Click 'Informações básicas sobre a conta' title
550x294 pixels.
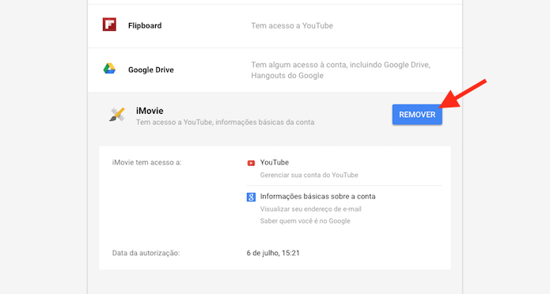[x=318, y=196]
